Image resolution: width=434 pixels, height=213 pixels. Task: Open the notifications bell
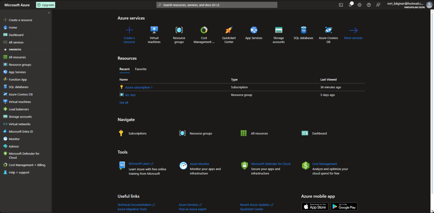point(350,5)
